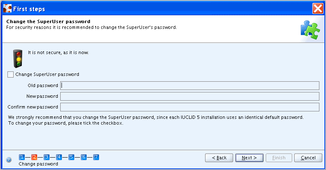The height and width of the screenshot is (170, 326).
Task: Enable the Change SuperUser password checkbox
Action: coord(10,74)
